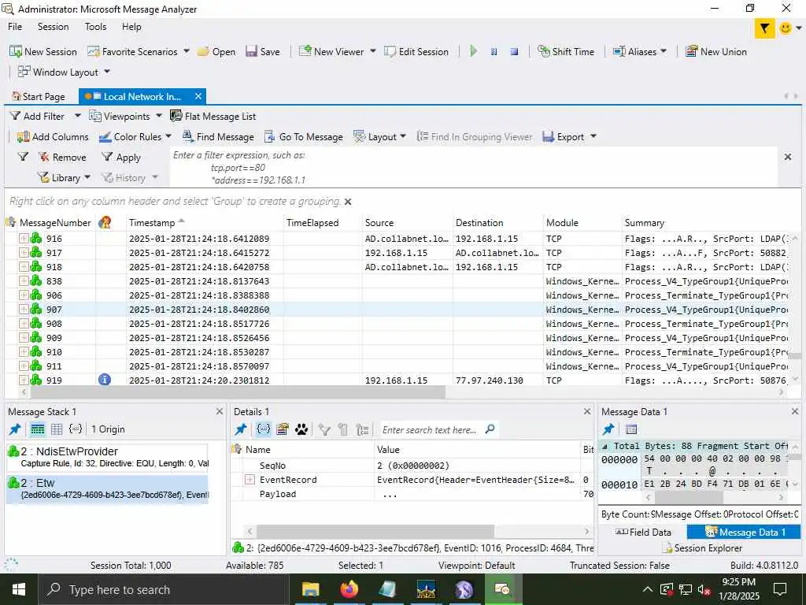
Task: Switch to the Field Data tab
Action: coord(643,532)
